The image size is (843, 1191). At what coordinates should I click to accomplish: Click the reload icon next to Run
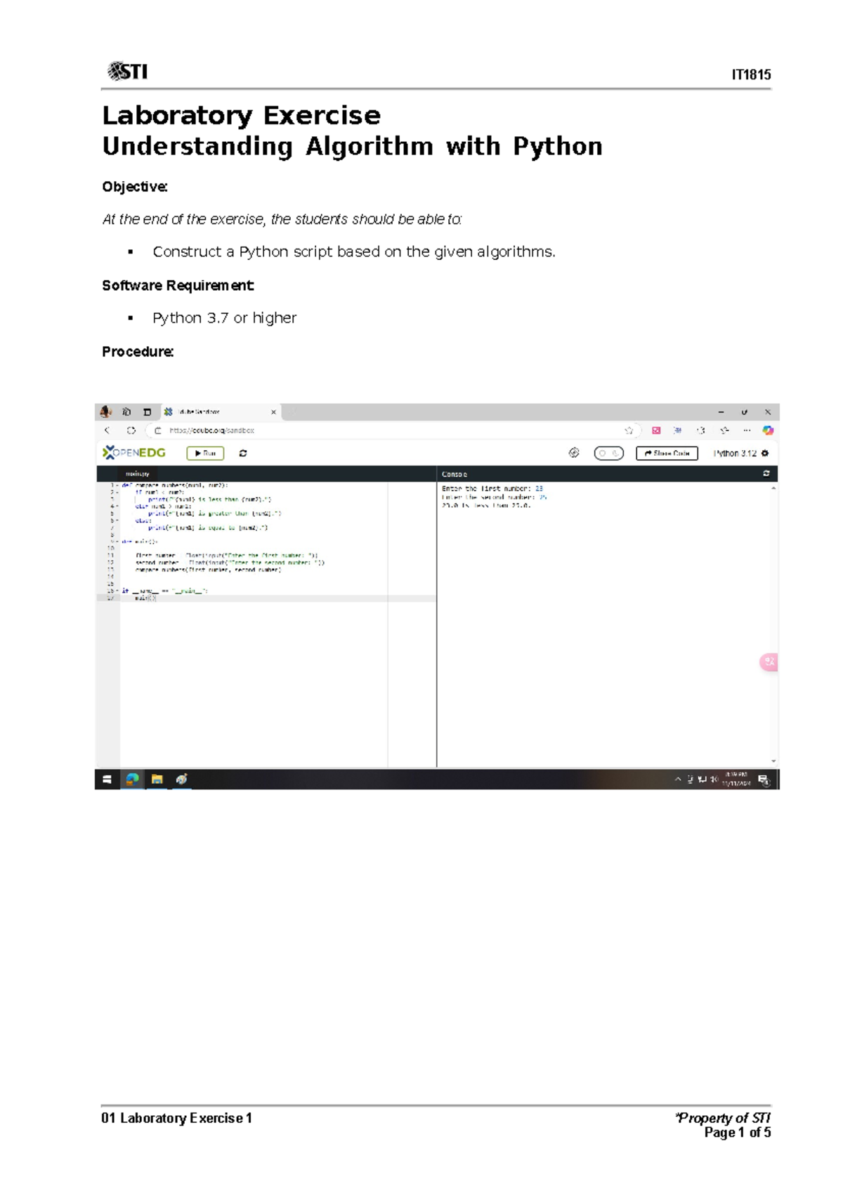pos(243,454)
